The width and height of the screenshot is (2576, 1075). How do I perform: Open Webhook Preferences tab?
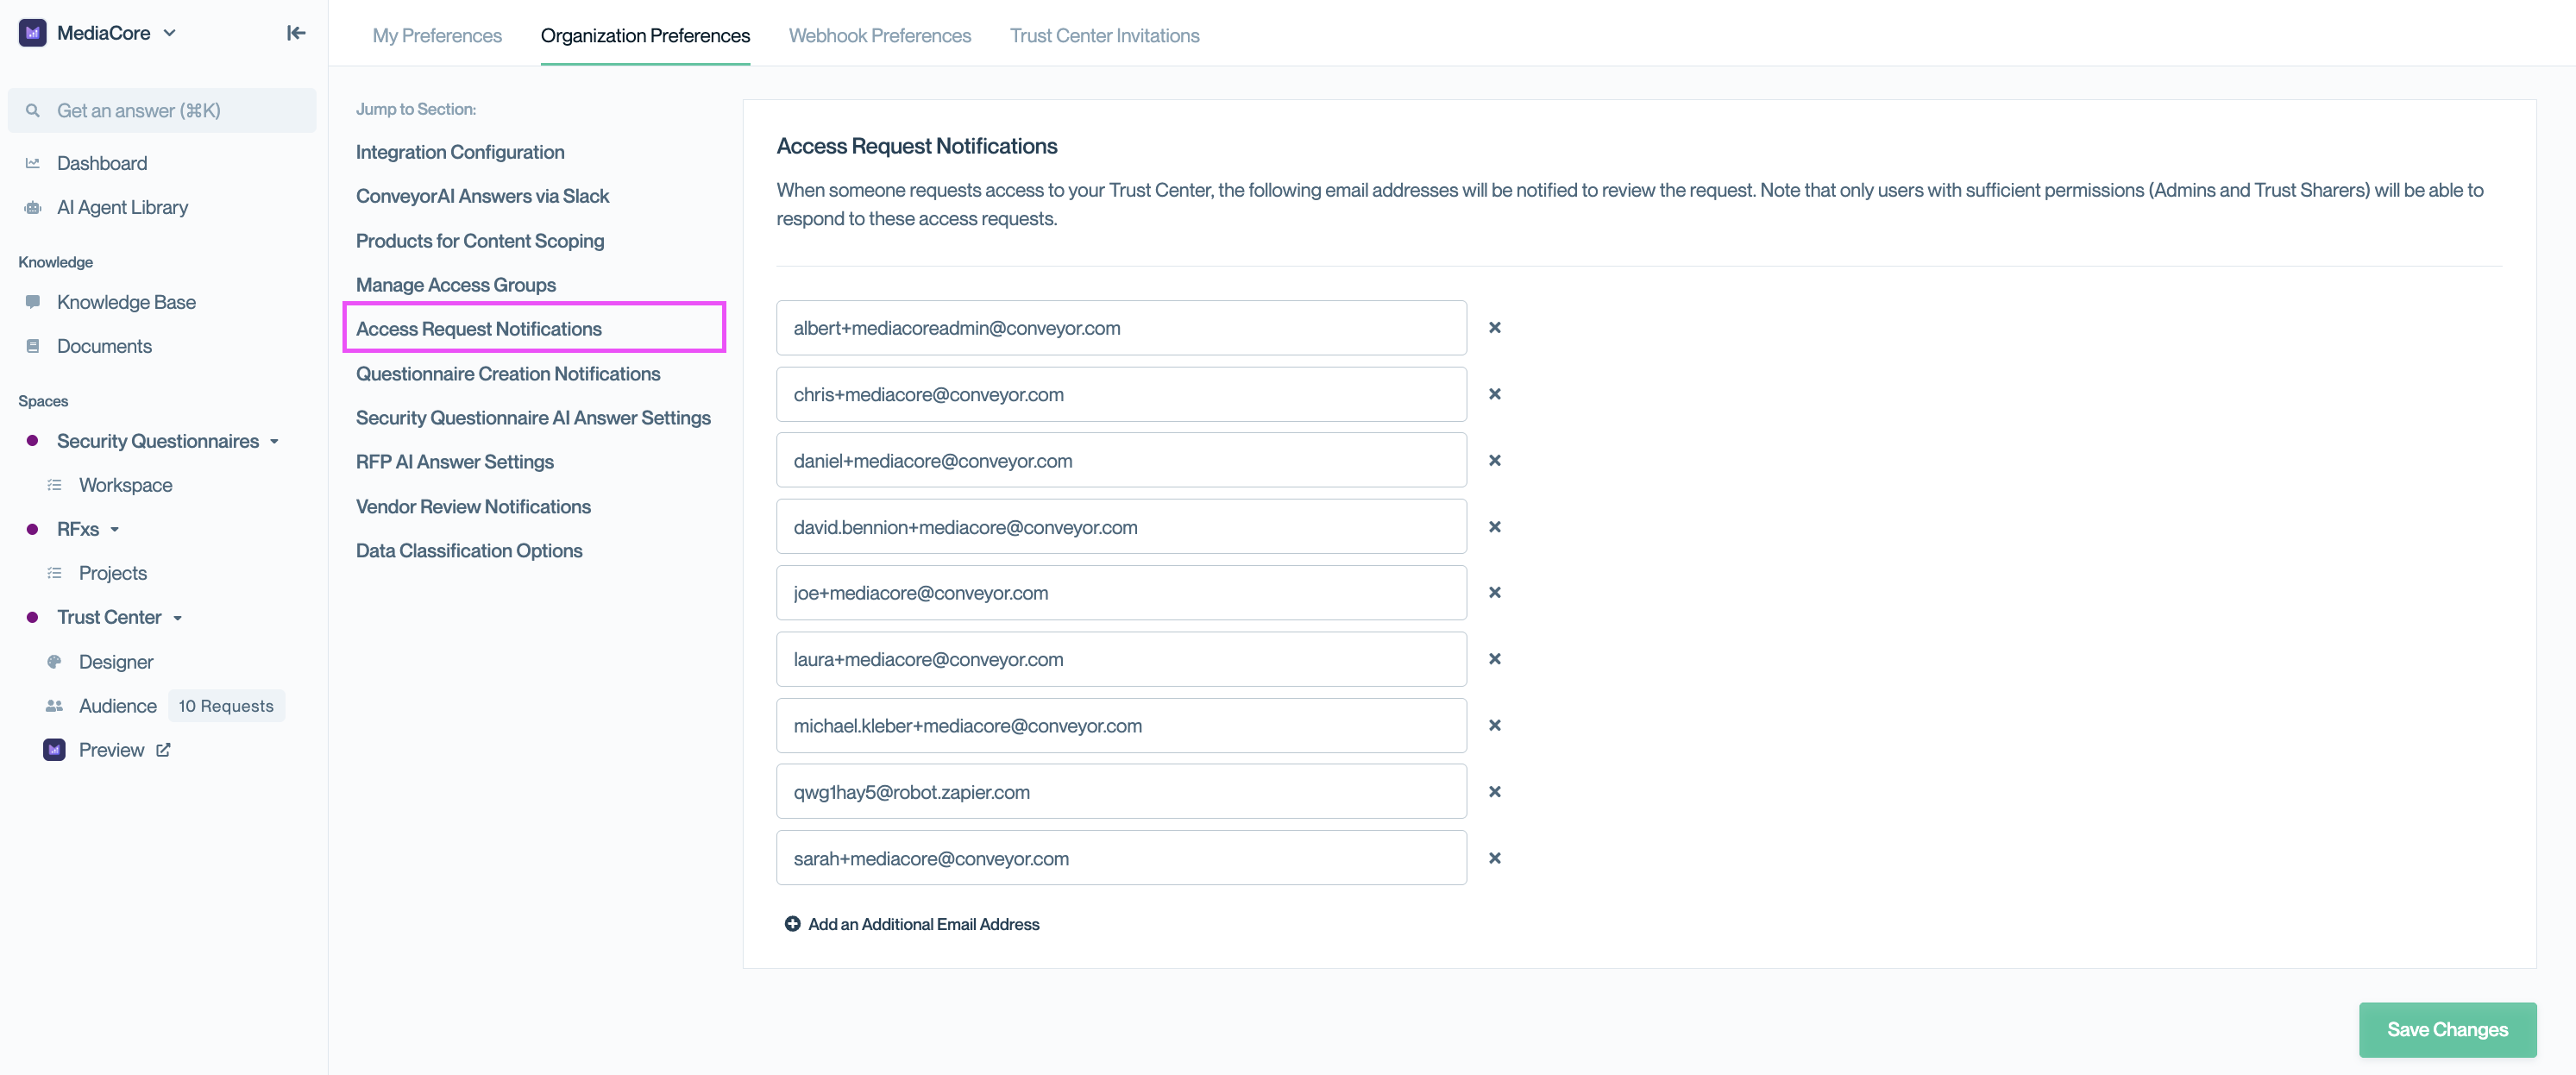click(x=879, y=36)
